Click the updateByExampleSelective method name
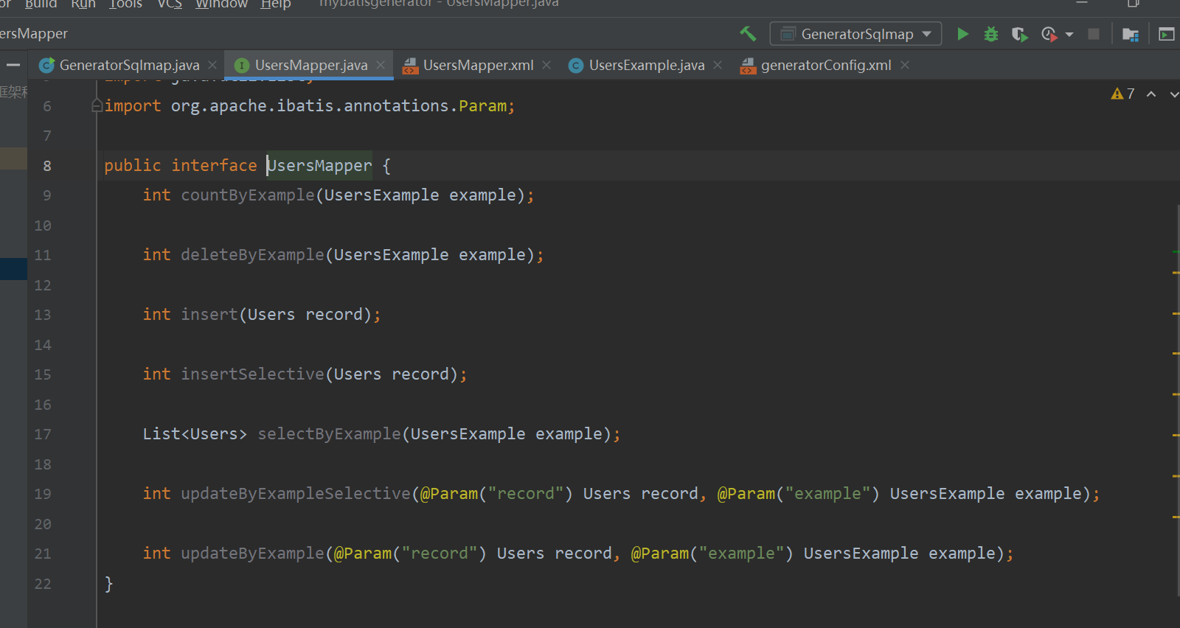This screenshot has height=628, width=1180. pyautogui.click(x=296, y=493)
